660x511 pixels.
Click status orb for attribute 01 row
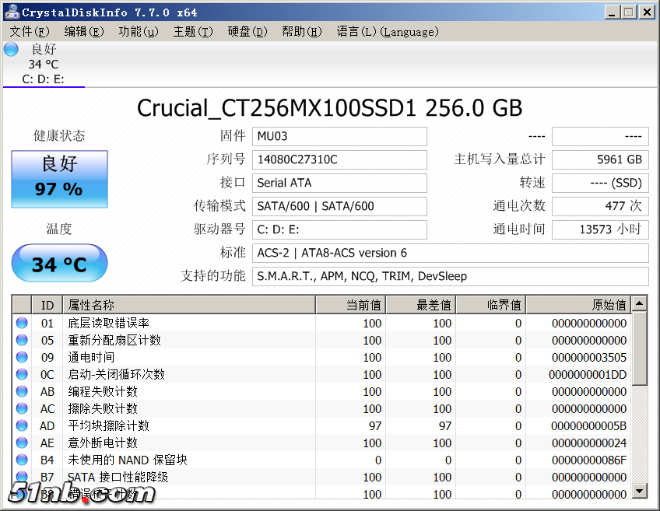pos(22,323)
